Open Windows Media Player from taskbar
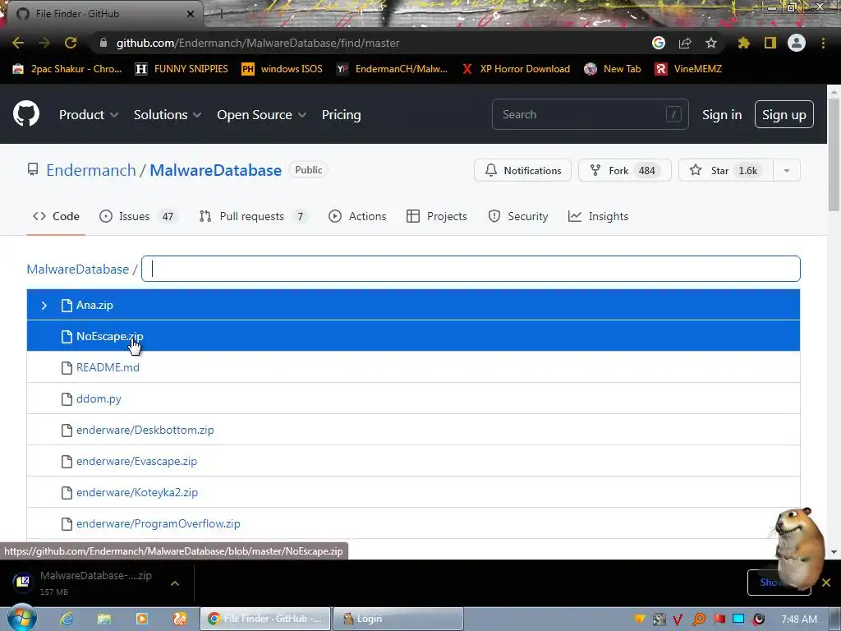The height and width of the screenshot is (631, 841). pyautogui.click(x=142, y=619)
